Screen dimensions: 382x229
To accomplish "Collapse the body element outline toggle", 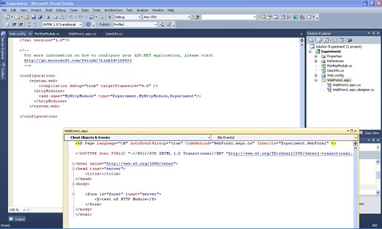I will click(x=73, y=184).
